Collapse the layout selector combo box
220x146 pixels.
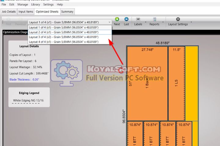coord(109,22)
